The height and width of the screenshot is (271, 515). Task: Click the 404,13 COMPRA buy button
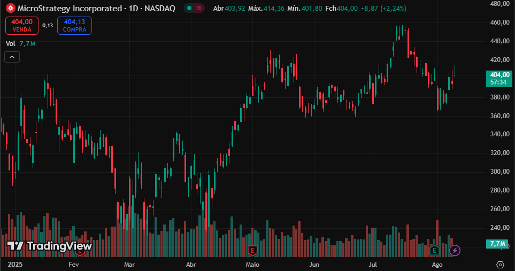pos(74,26)
